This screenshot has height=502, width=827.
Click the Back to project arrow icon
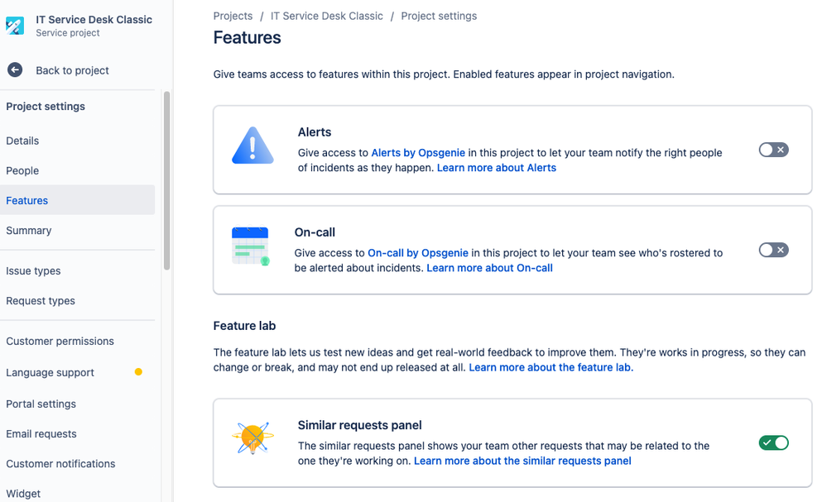(x=15, y=70)
